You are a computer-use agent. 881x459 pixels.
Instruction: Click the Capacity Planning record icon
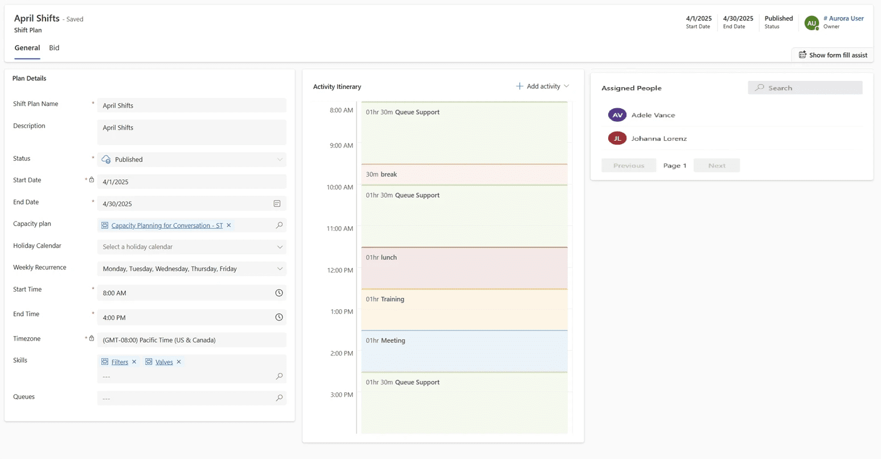(x=105, y=226)
